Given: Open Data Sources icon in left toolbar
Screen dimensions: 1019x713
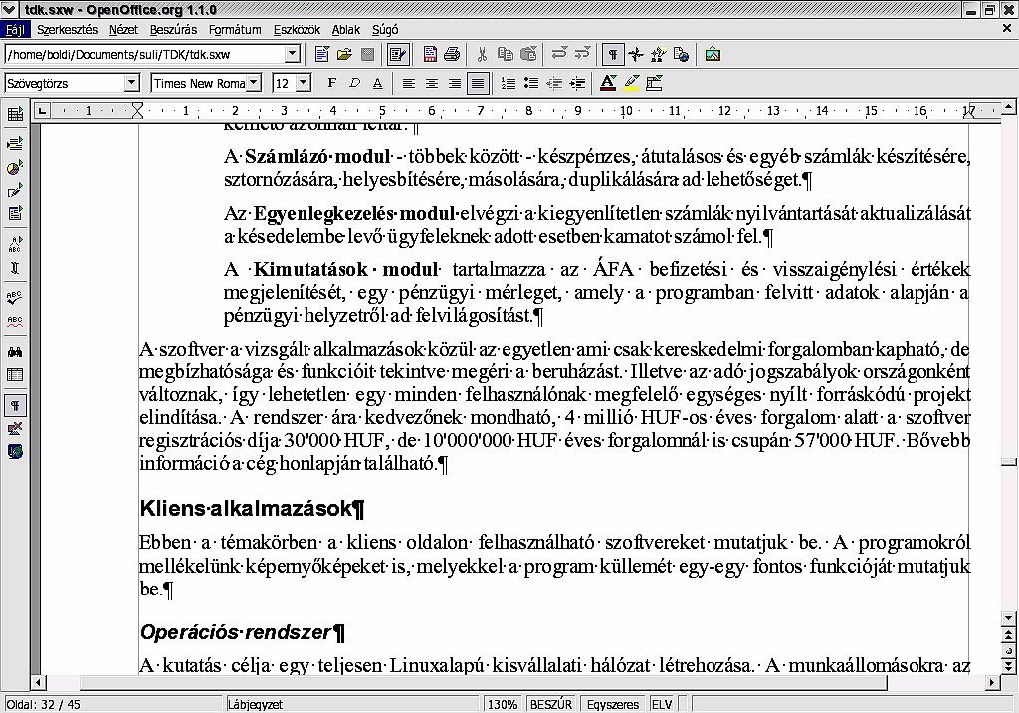Looking at the screenshot, I should (x=15, y=374).
